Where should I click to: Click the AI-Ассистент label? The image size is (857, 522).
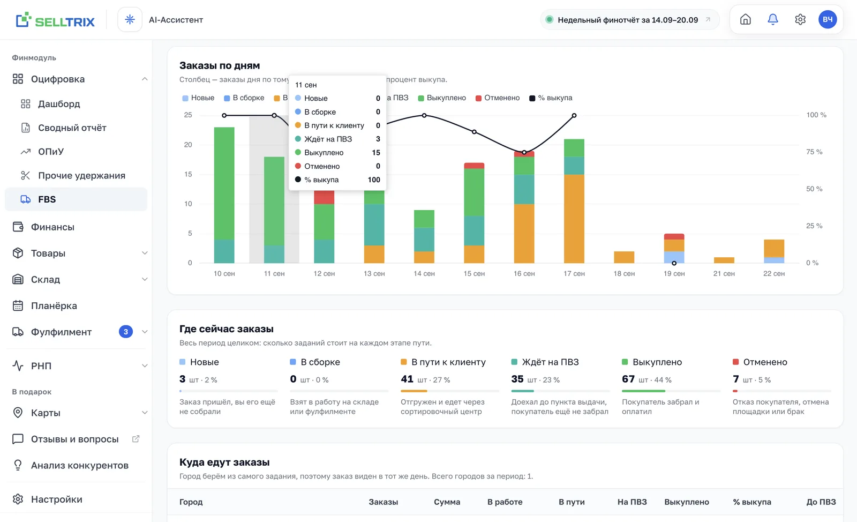pos(176,20)
